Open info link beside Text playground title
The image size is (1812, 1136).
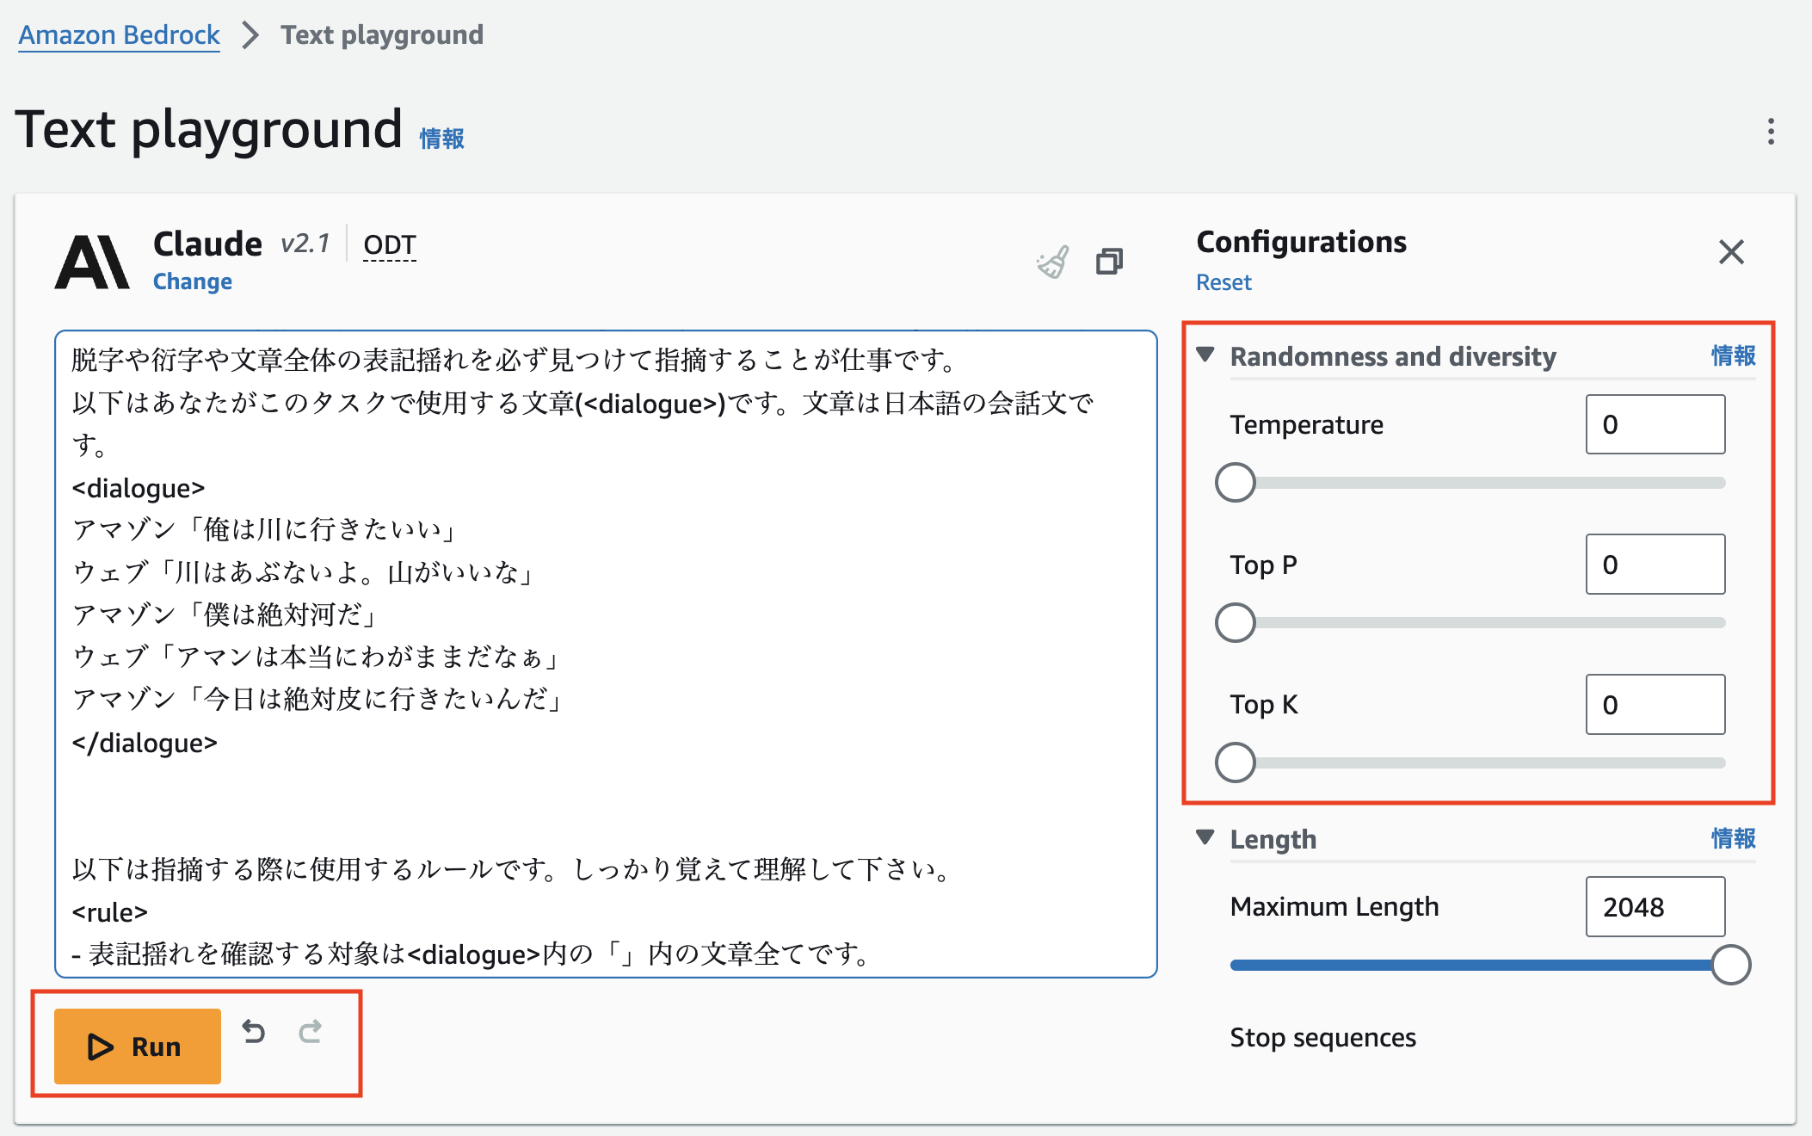click(x=441, y=138)
